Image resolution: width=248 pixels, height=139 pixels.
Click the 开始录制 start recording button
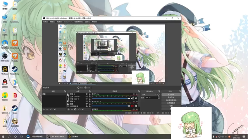pos(171,97)
